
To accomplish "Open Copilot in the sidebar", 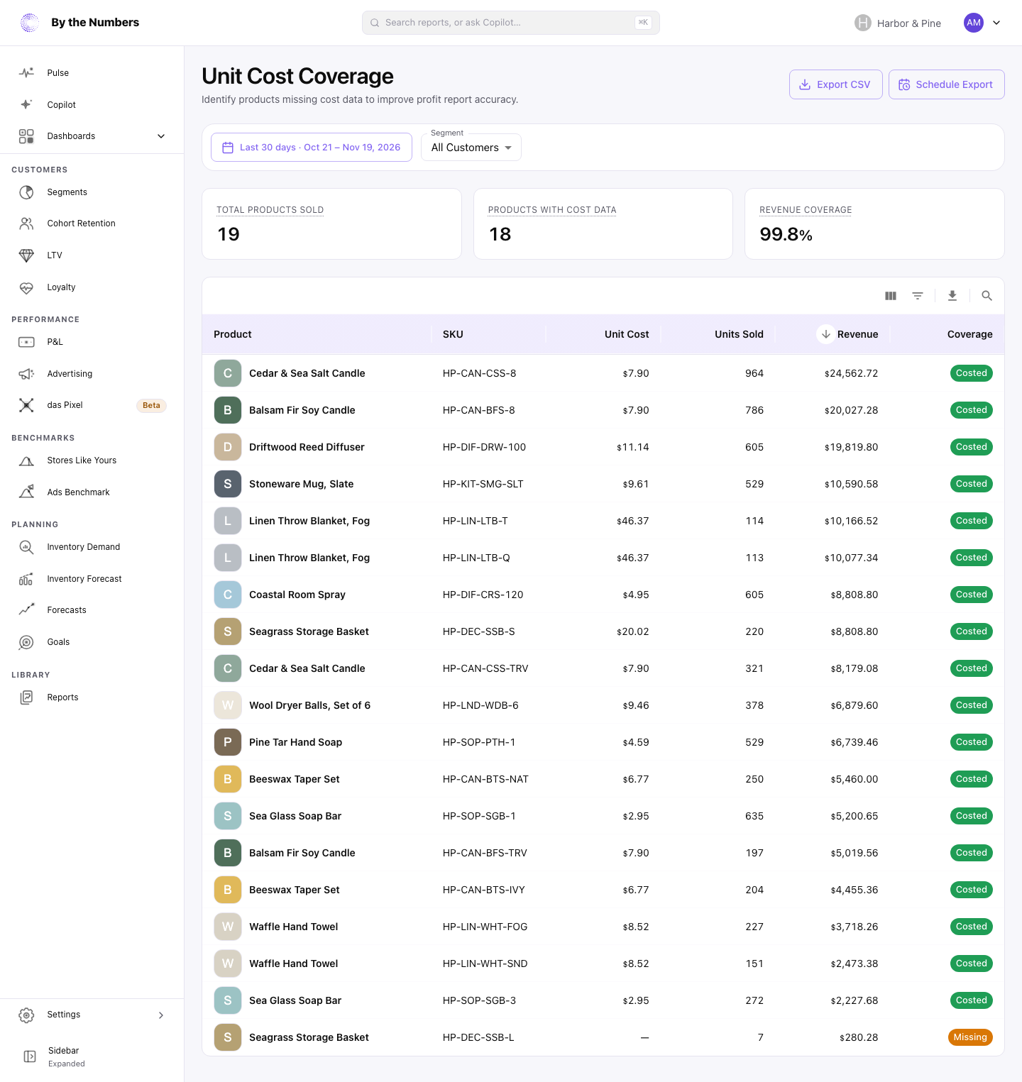I will [92, 105].
